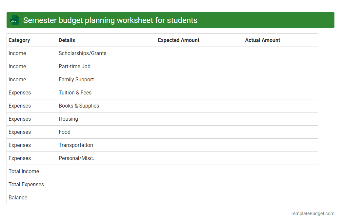This screenshot has height=223, width=341.
Task: Click the worksheet title banner
Action: pyautogui.click(x=170, y=20)
